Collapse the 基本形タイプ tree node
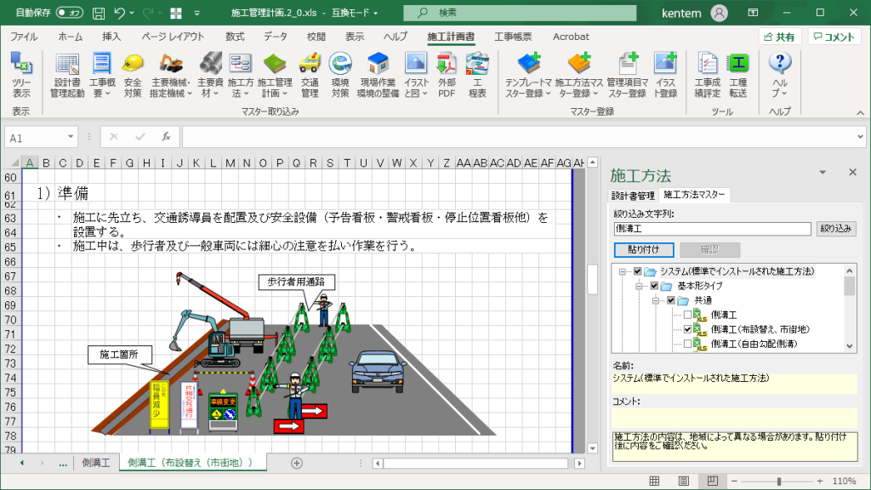 [x=639, y=287]
